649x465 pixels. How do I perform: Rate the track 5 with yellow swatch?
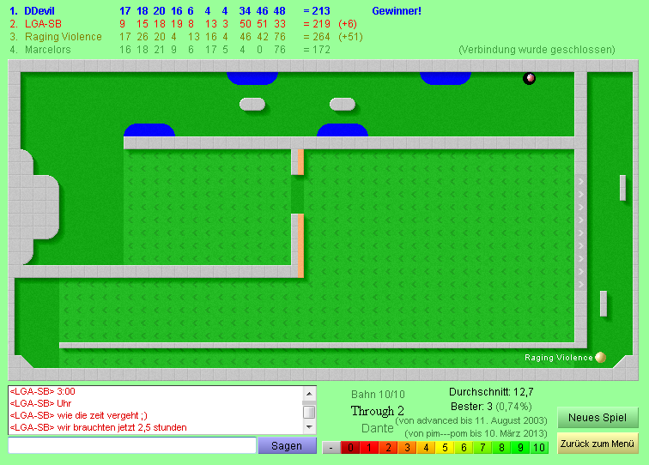tap(444, 447)
